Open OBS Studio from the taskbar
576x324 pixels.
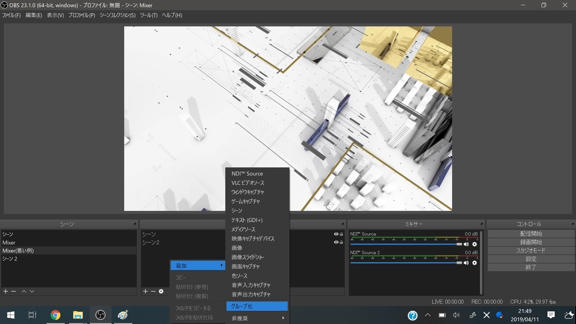tap(100, 315)
